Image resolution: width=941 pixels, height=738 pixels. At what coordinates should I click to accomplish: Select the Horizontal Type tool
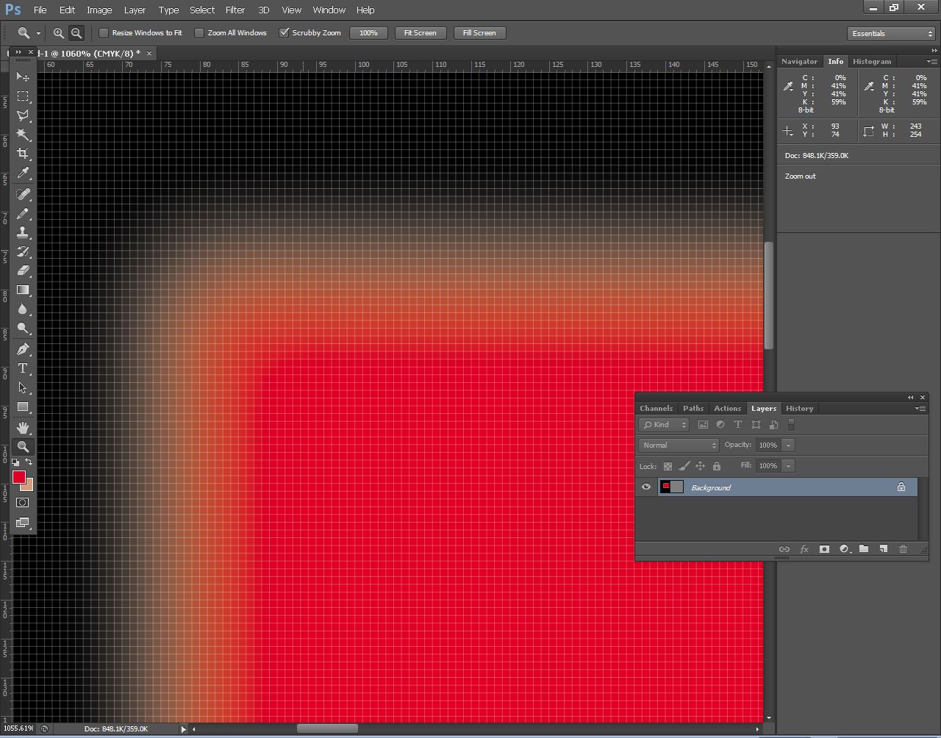point(23,368)
